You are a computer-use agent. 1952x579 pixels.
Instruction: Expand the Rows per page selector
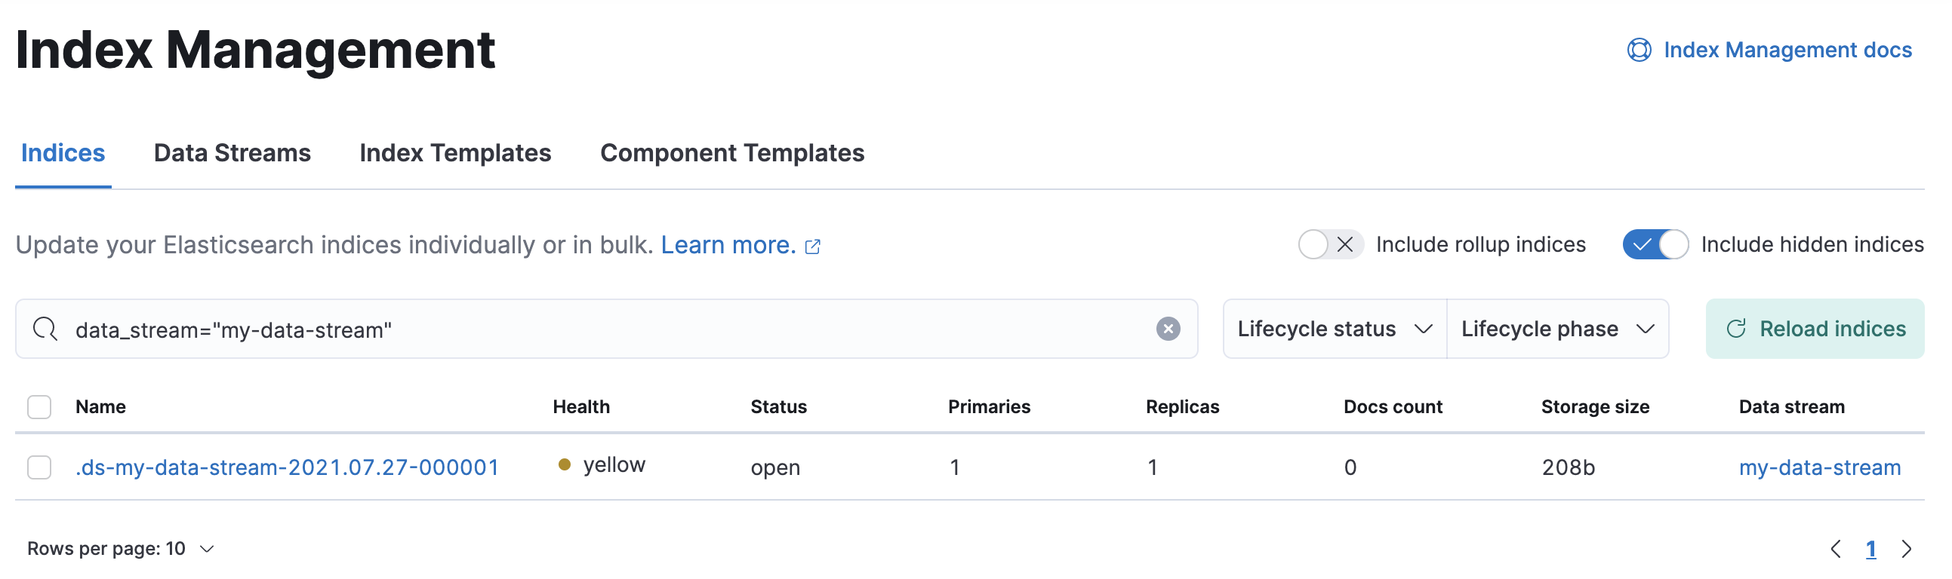(122, 549)
